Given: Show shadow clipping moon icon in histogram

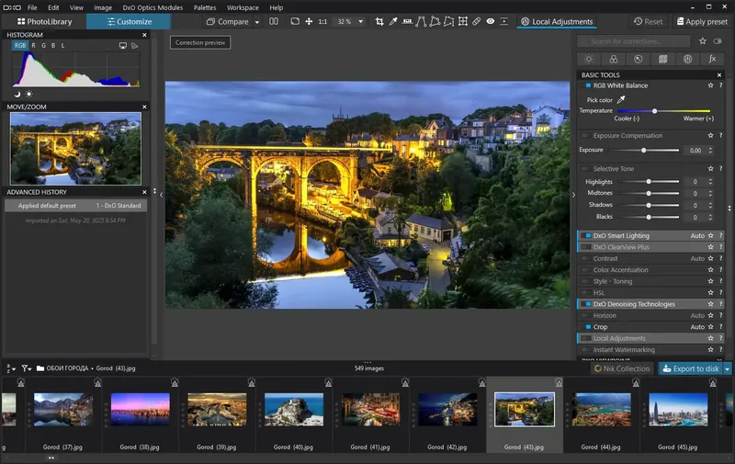Looking at the screenshot, I should [x=17, y=94].
